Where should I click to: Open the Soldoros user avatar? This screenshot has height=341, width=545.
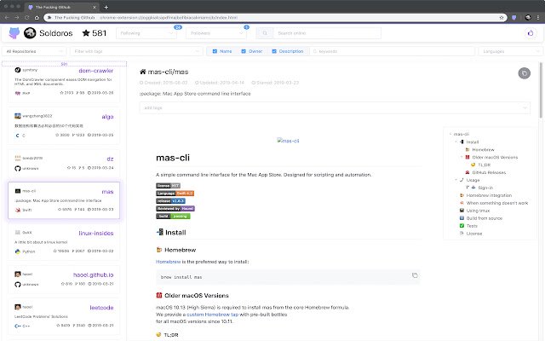point(30,33)
